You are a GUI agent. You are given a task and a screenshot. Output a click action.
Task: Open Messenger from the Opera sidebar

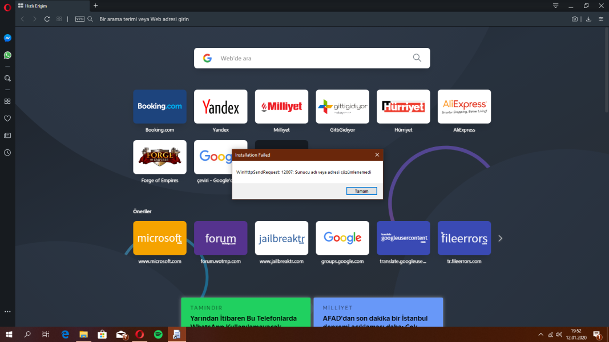(7, 38)
